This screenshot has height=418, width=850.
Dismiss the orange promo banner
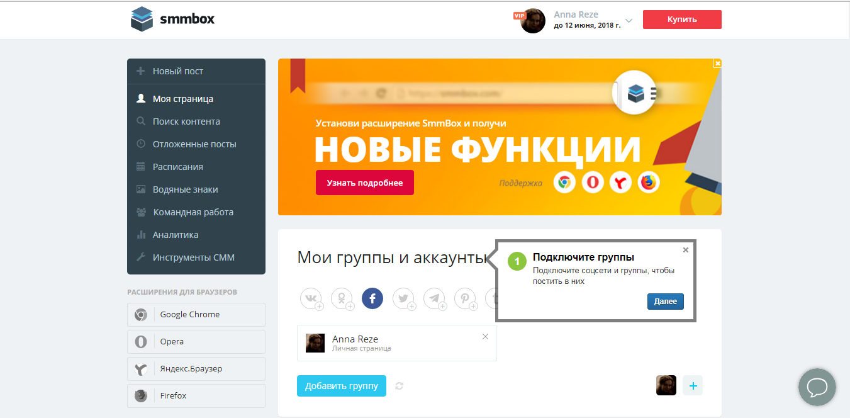717,63
